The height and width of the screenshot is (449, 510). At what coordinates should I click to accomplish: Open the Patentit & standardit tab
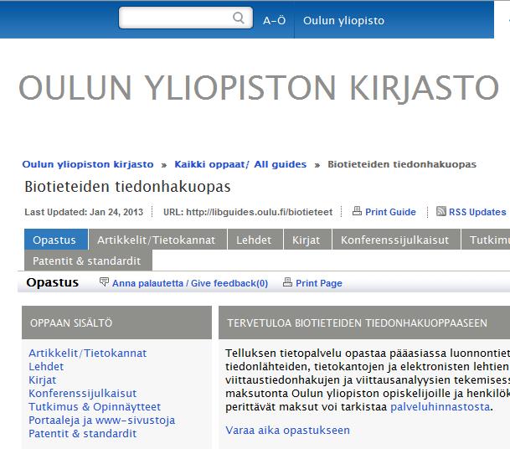click(88, 261)
